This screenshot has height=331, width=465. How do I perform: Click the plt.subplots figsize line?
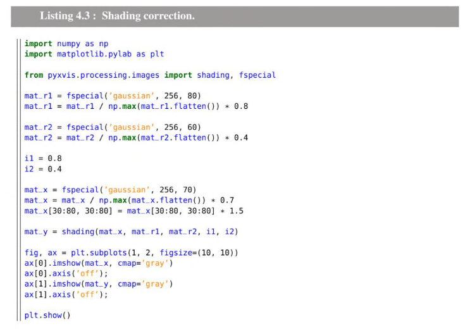(x=131, y=253)
